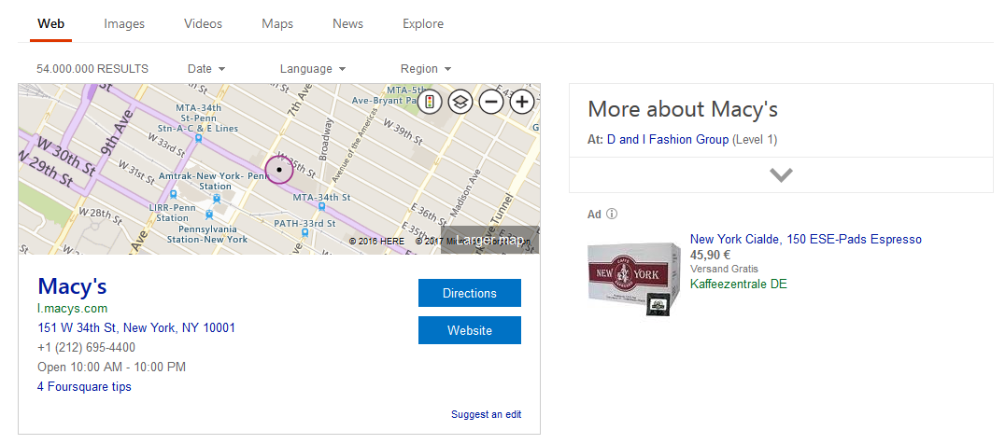This screenshot has width=1005, height=444.
Task: Open the map layers selector
Action: tap(460, 101)
